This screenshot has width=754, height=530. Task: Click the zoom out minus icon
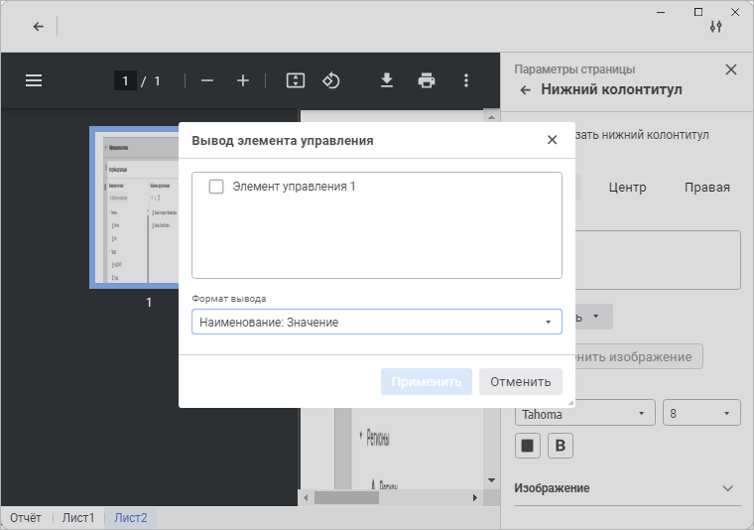click(207, 80)
